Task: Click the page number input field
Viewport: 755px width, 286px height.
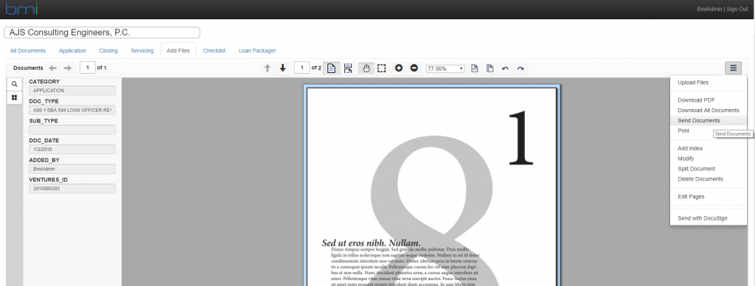Action: click(302, 68)
